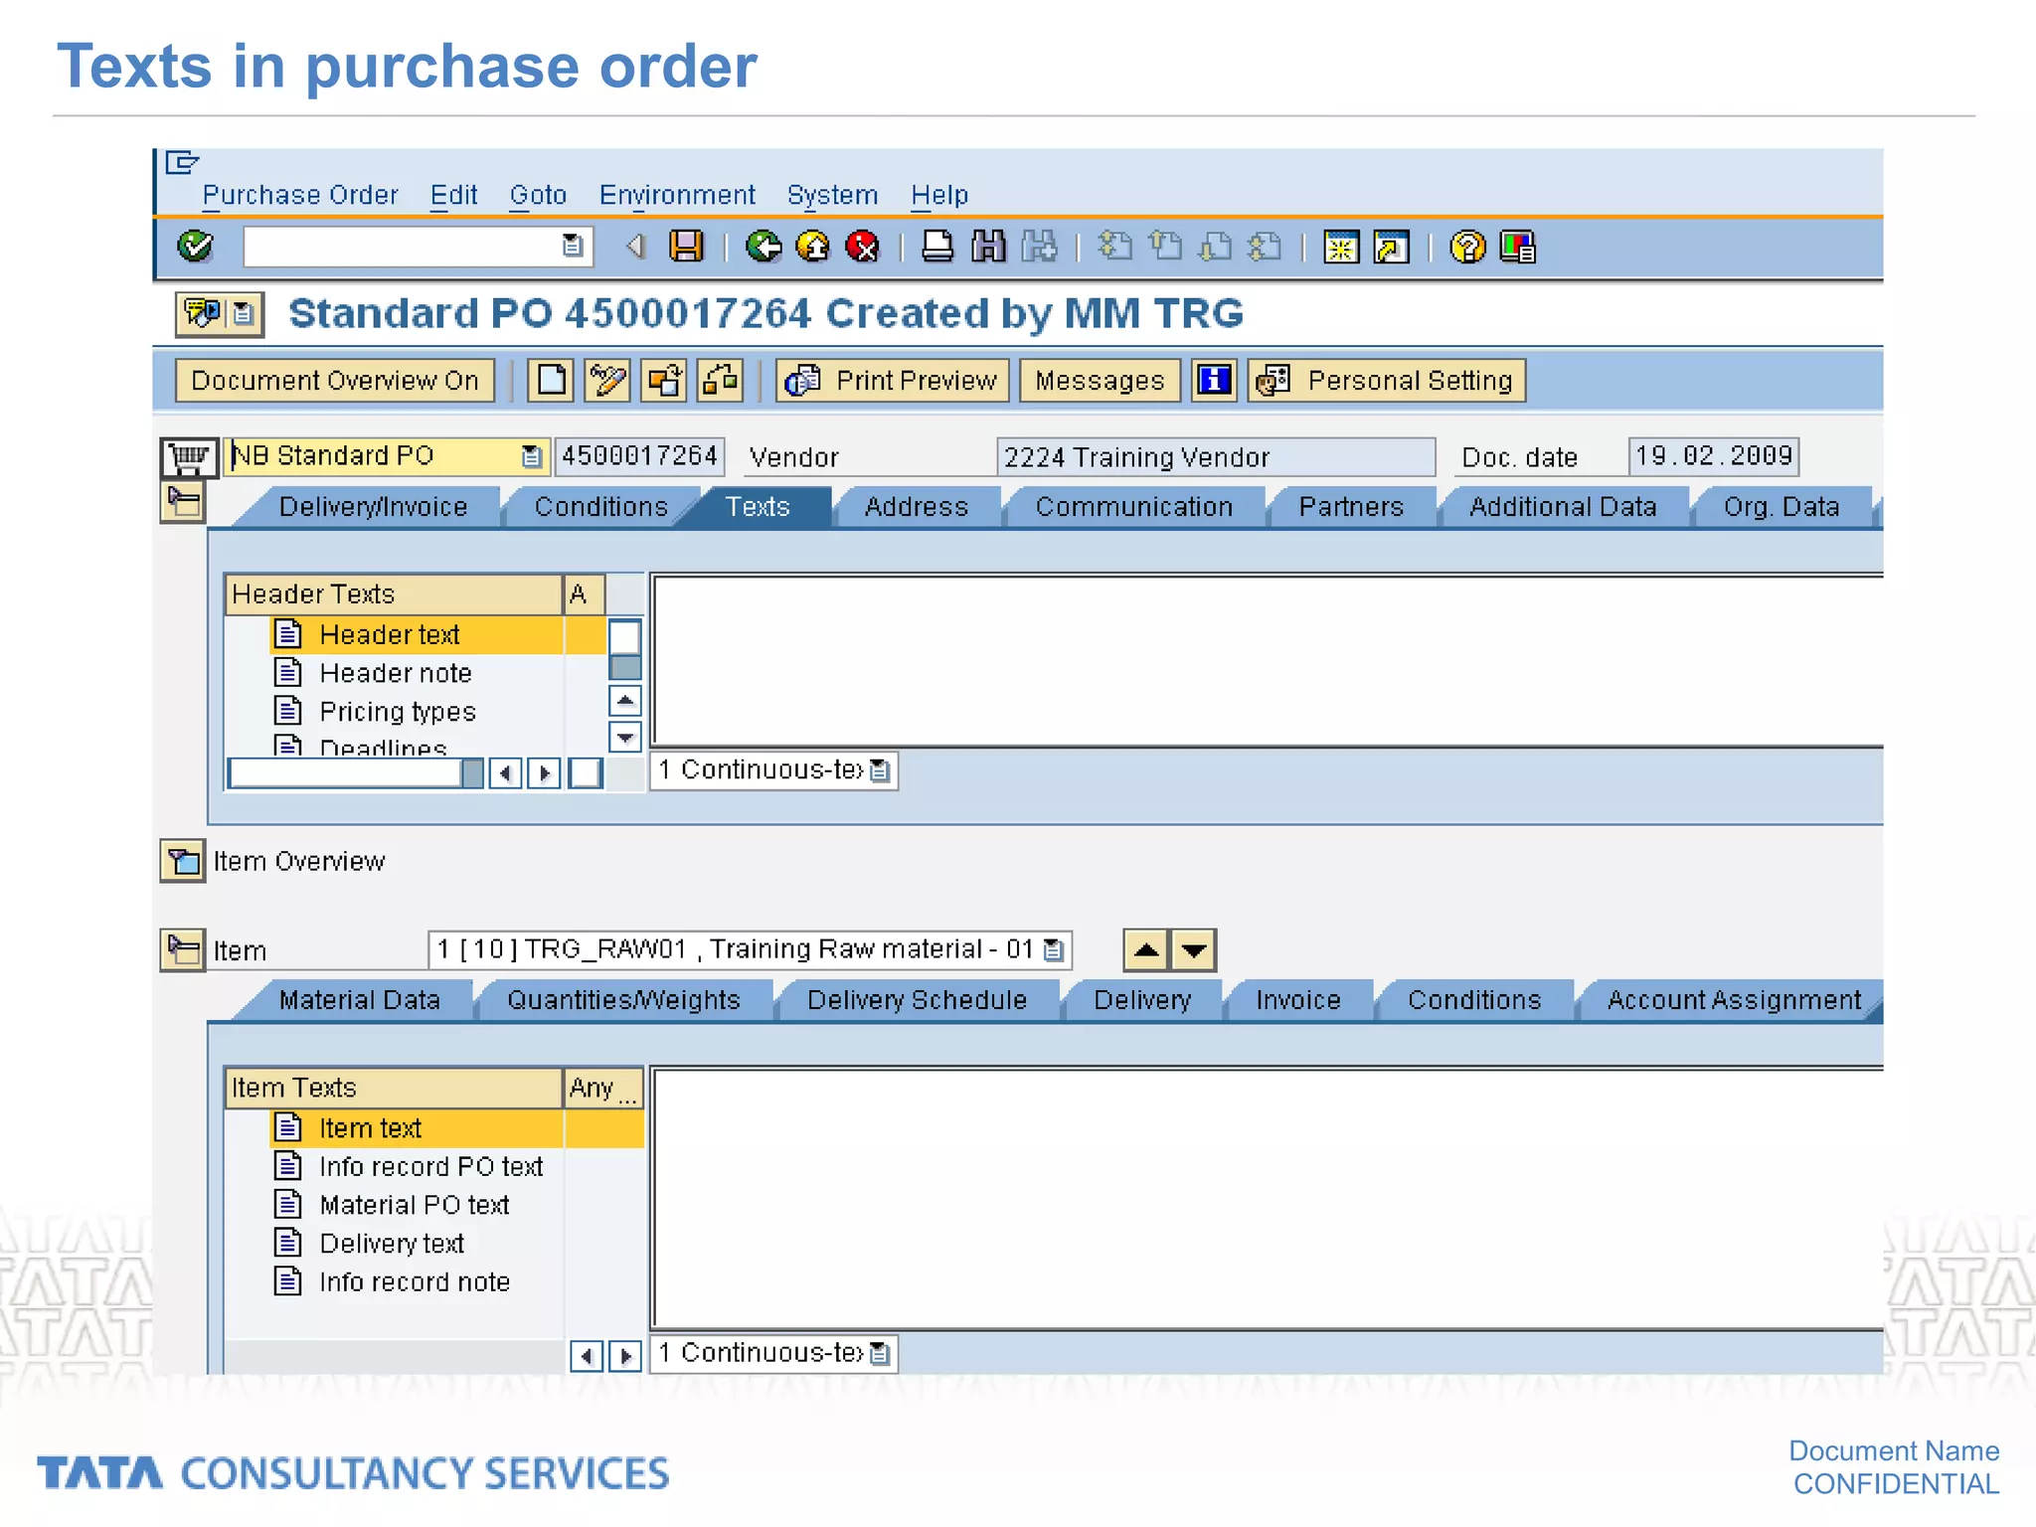
Task: Click the Create new document icon
Action: (551, 381)
